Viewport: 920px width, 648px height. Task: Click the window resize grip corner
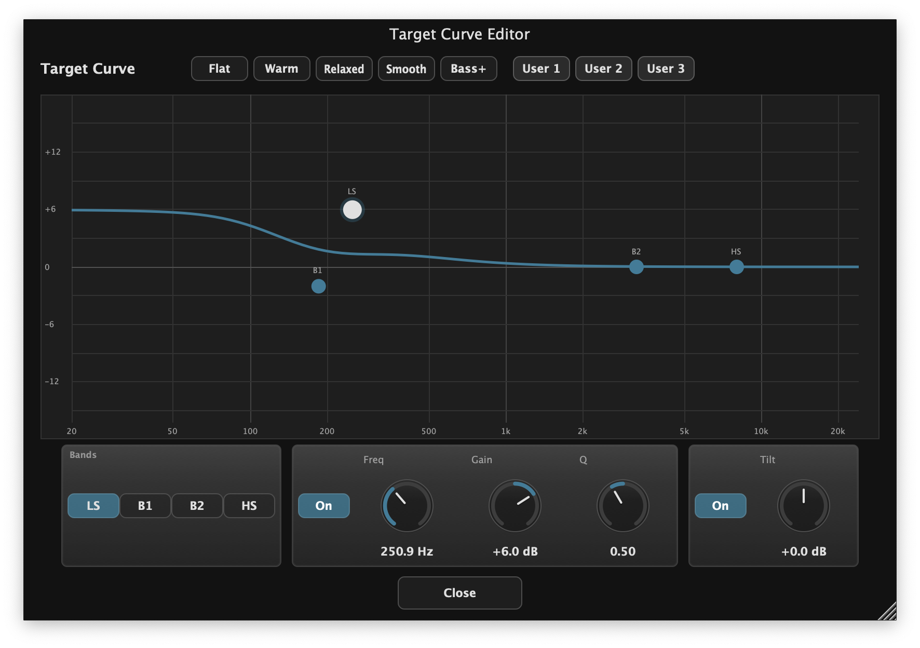(x=888, y=612)
